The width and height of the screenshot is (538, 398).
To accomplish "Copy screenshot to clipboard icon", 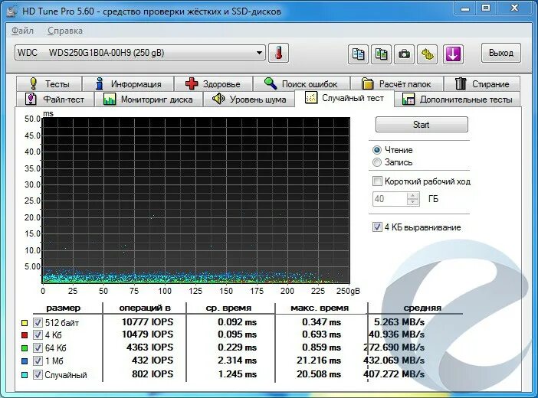I will point(381,54).
